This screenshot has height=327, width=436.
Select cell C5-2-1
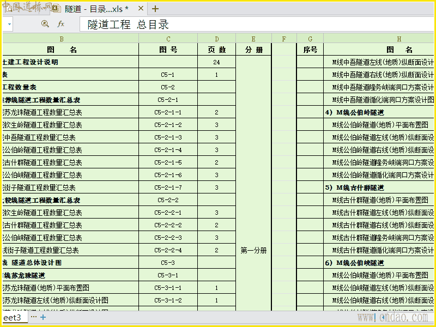point(168,100)
